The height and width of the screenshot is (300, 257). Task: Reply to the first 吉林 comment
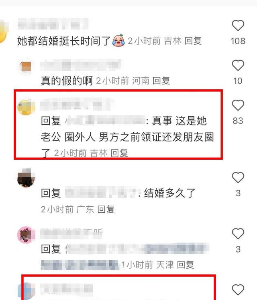tap(193, 41)
